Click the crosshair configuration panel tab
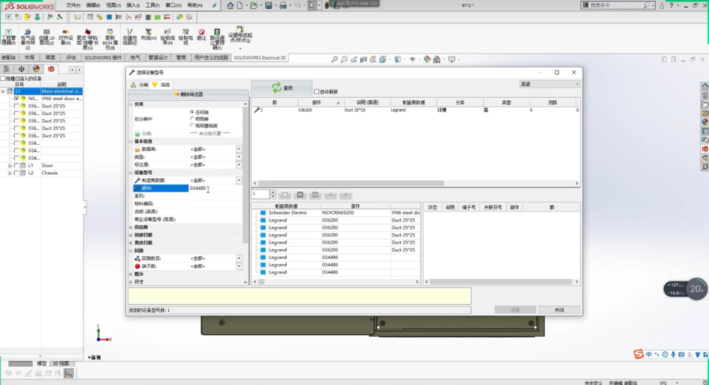This screenshot has width=709, height=385. [x=21, y=69]
